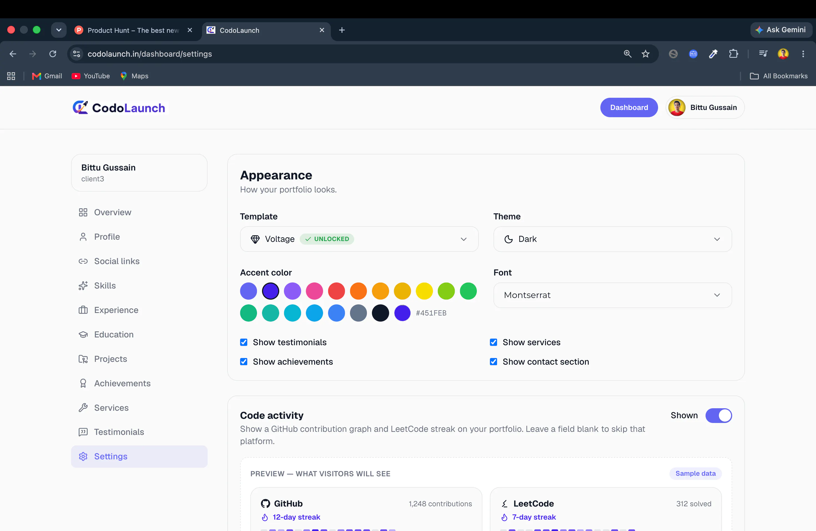This screenshot has height=531, width=816.
Task: Click the eyedropper extension icon
Action: coord(713,54)
